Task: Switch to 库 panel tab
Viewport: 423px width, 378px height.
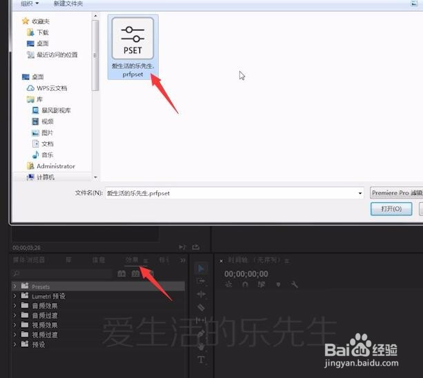Action: tap(69, 260)
